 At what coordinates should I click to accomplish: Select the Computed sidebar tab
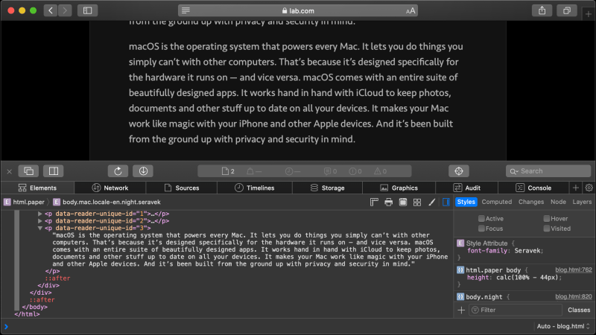coord(496,202)
